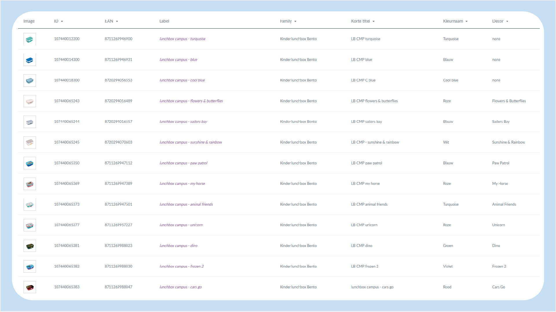Sort by the ID column arrow
Image resolution: width=556 pixels, height=312 pixels.
tap(62, 21)
